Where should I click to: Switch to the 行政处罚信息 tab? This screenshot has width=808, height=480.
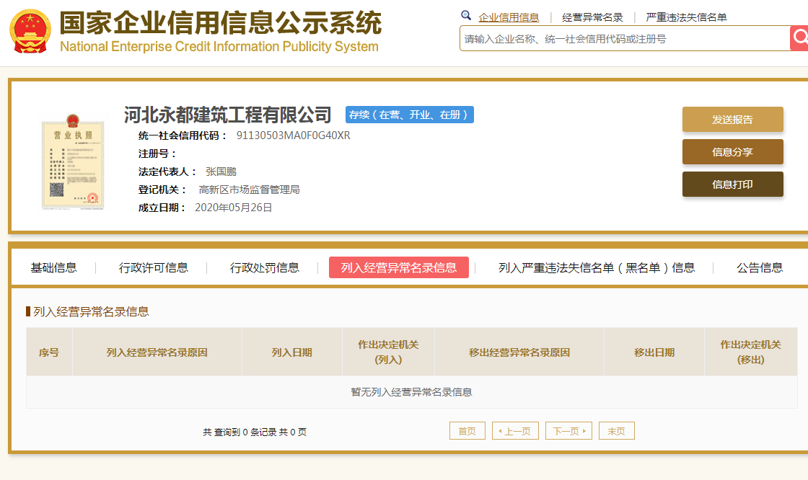(264, 268)
